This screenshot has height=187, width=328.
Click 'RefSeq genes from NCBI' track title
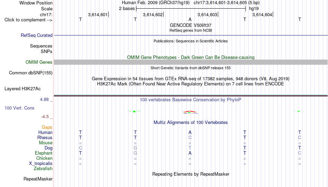[x=191, y=30]
